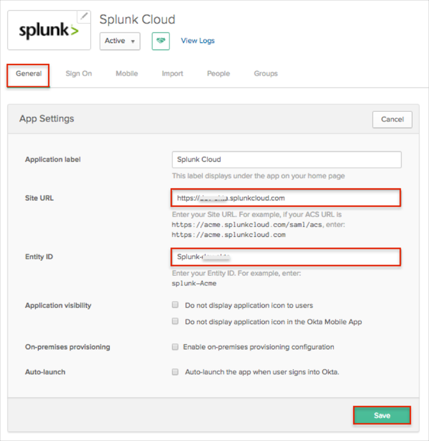Switch to the Sign On tab
The width and height of the screenshot is (429, 441).
(79, 73)
